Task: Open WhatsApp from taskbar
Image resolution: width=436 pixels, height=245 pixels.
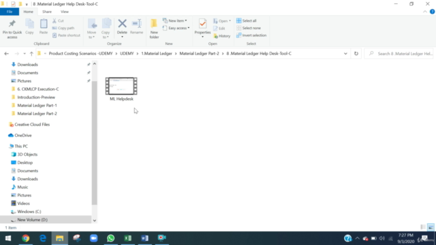Action: pos(110,238)
